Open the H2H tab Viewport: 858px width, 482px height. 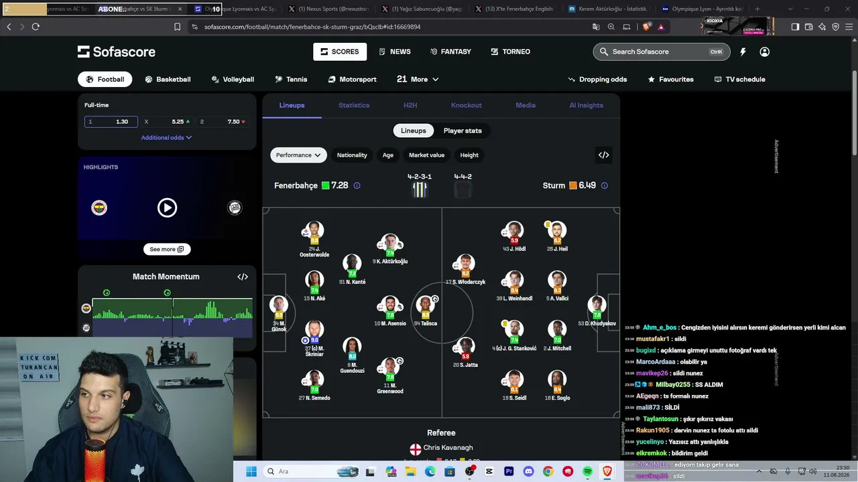(x=410, y=105)
